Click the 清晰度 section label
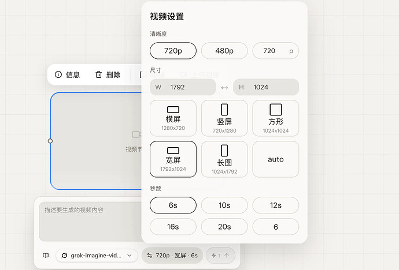Screen dimensions: 399x270 tap(158, 33)
